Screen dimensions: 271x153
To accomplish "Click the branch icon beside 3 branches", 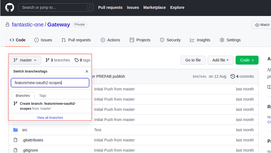I will point(48,60).
